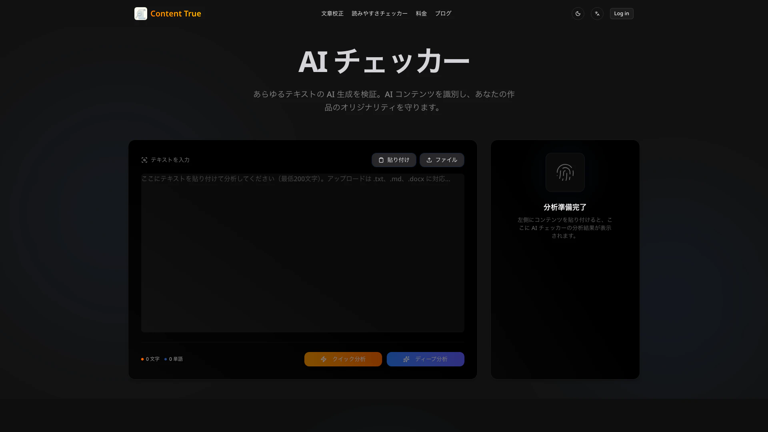Click the fingerprint icon in results panel
The width and height of the screenshot is (768, 432).
tap(565, 172)
